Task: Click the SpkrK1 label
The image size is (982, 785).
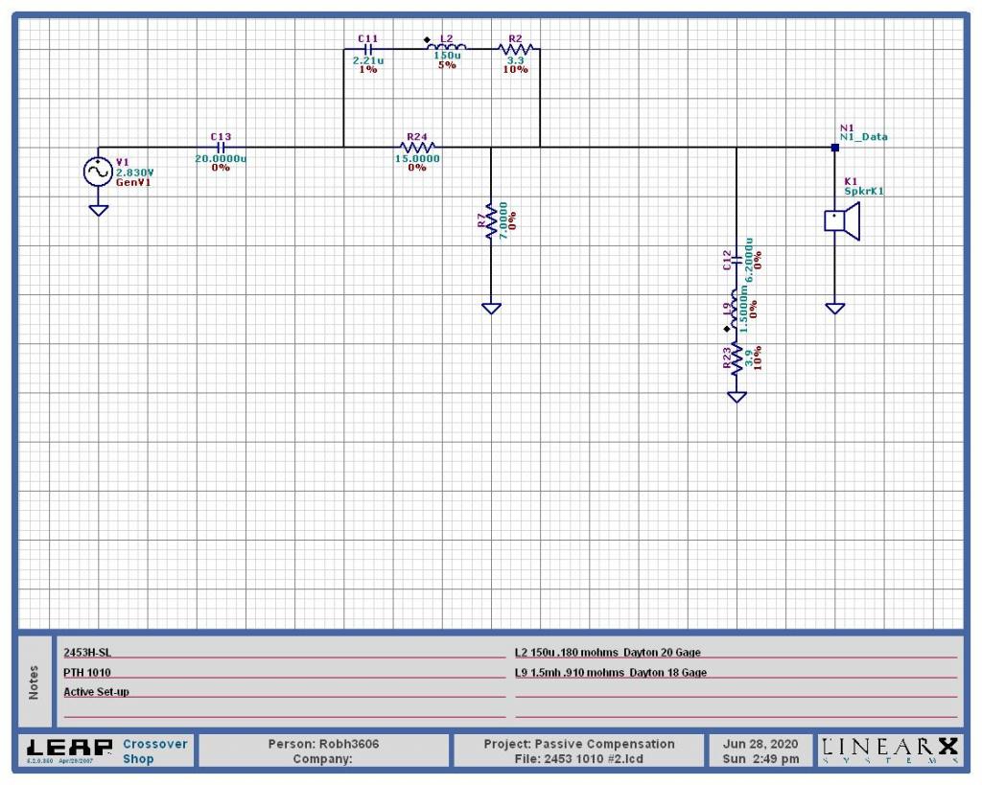Action: tap(864, 191)
